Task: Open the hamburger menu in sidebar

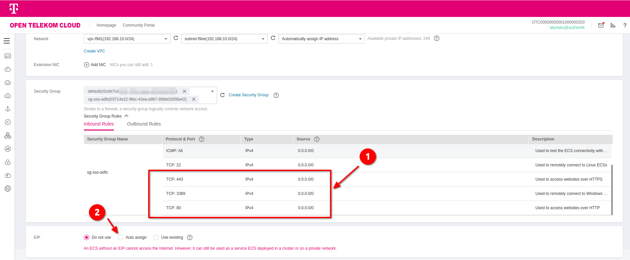Action: click(x=7, y=41)
